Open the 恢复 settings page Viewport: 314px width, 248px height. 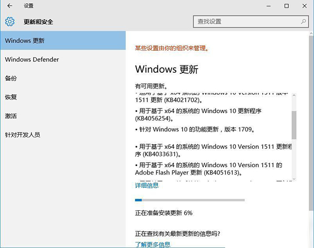[x=11, y=97]
